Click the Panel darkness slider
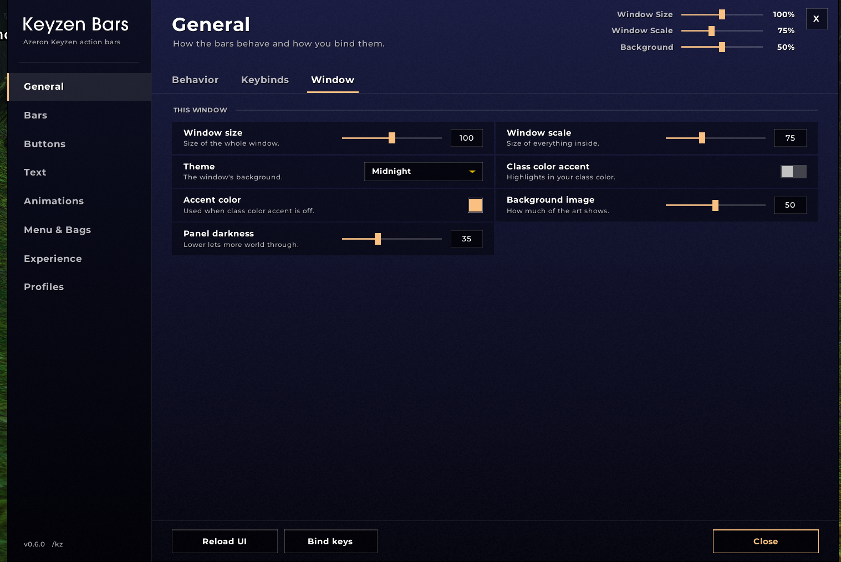 click(x=392, y=239)
